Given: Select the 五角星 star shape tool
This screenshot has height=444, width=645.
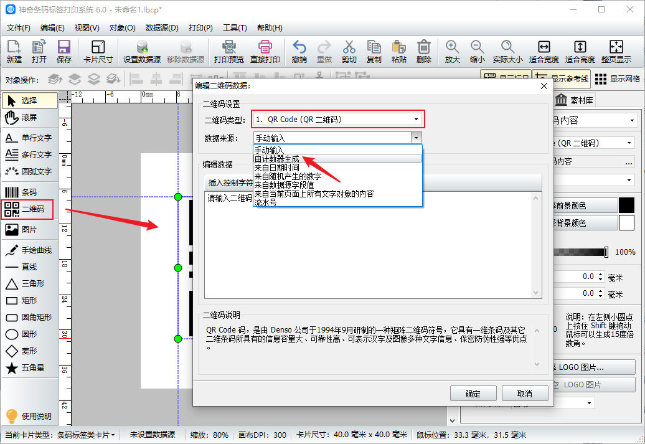Looking at the screenshot, I should [29, 368].
